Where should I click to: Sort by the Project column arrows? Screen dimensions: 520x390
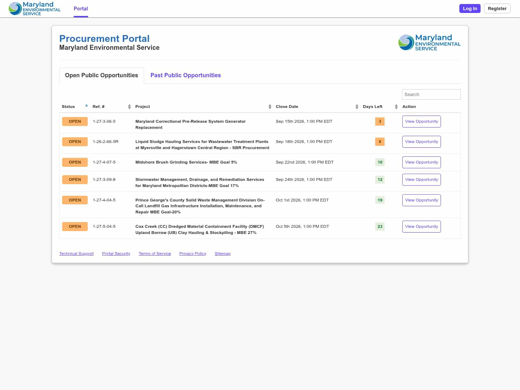pyautogui.click(x=270, y=107)
